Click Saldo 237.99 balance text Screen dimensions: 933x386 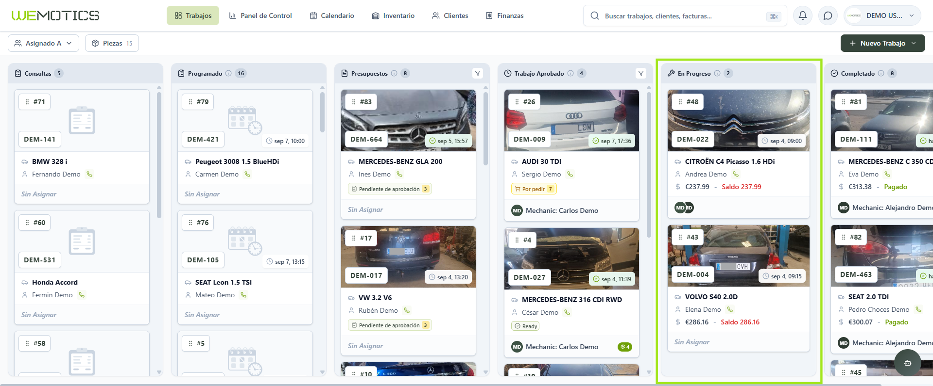point(742,187)
